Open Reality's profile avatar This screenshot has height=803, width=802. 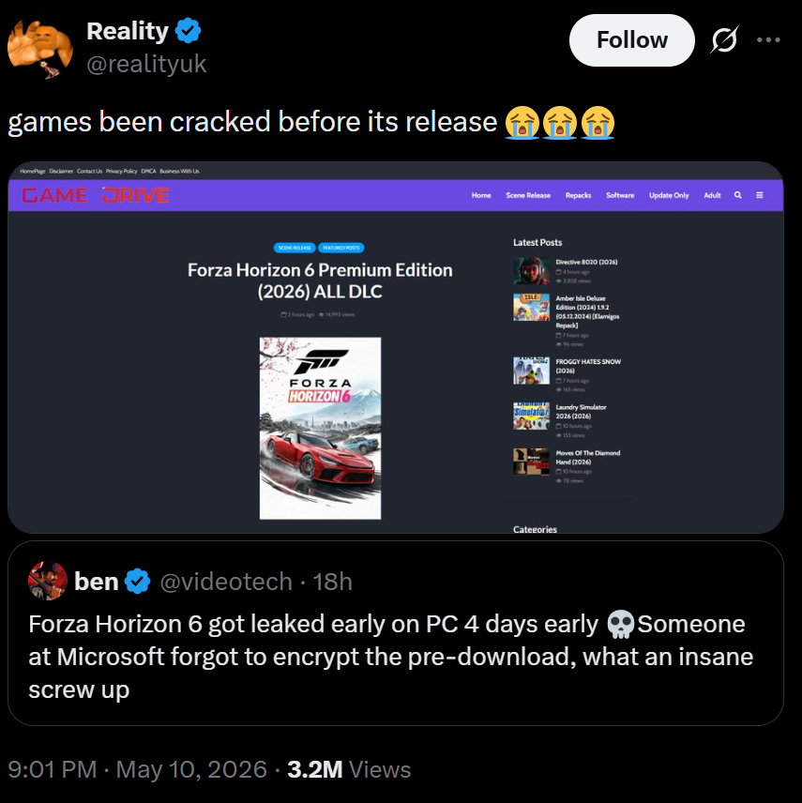pos(40,49)
